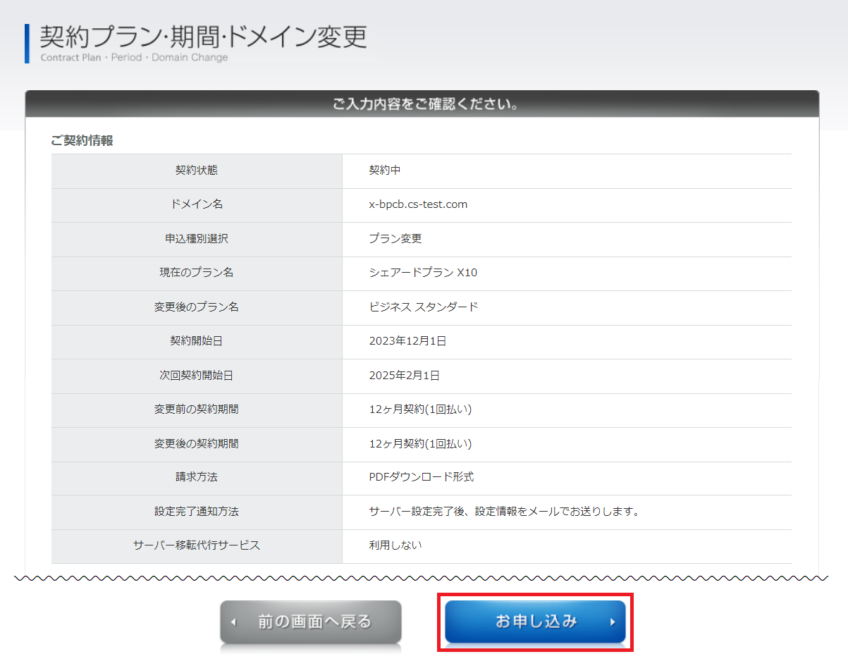Select the domain name x-bpcb.cs-test.com

point(418,204)
